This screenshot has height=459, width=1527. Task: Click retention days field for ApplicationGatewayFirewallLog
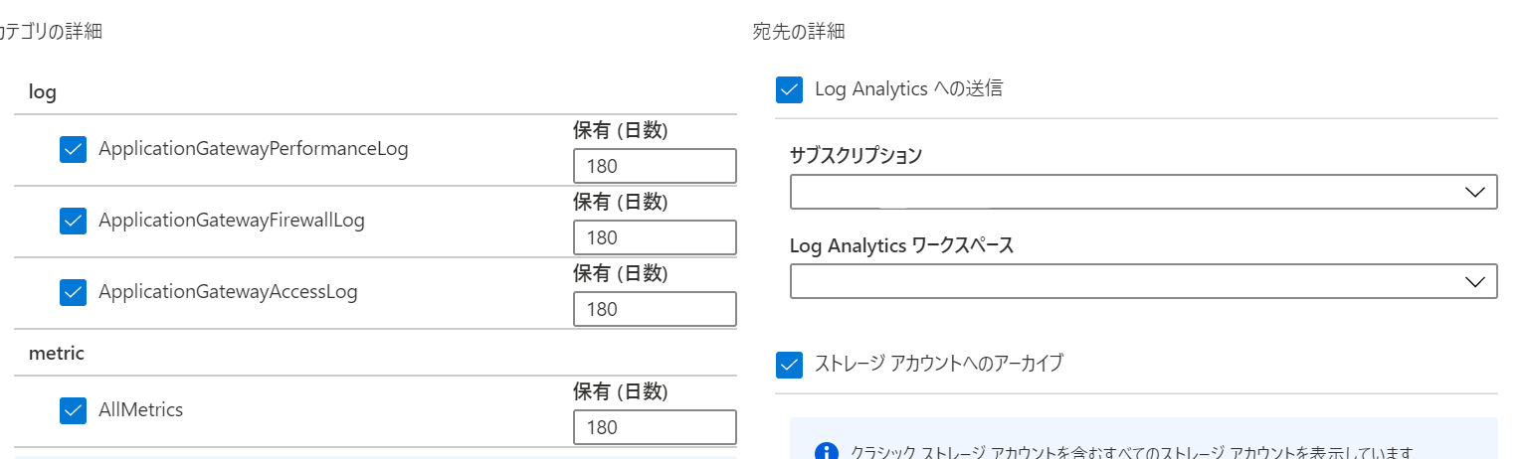pyautogui.click(x=655, y=237)
